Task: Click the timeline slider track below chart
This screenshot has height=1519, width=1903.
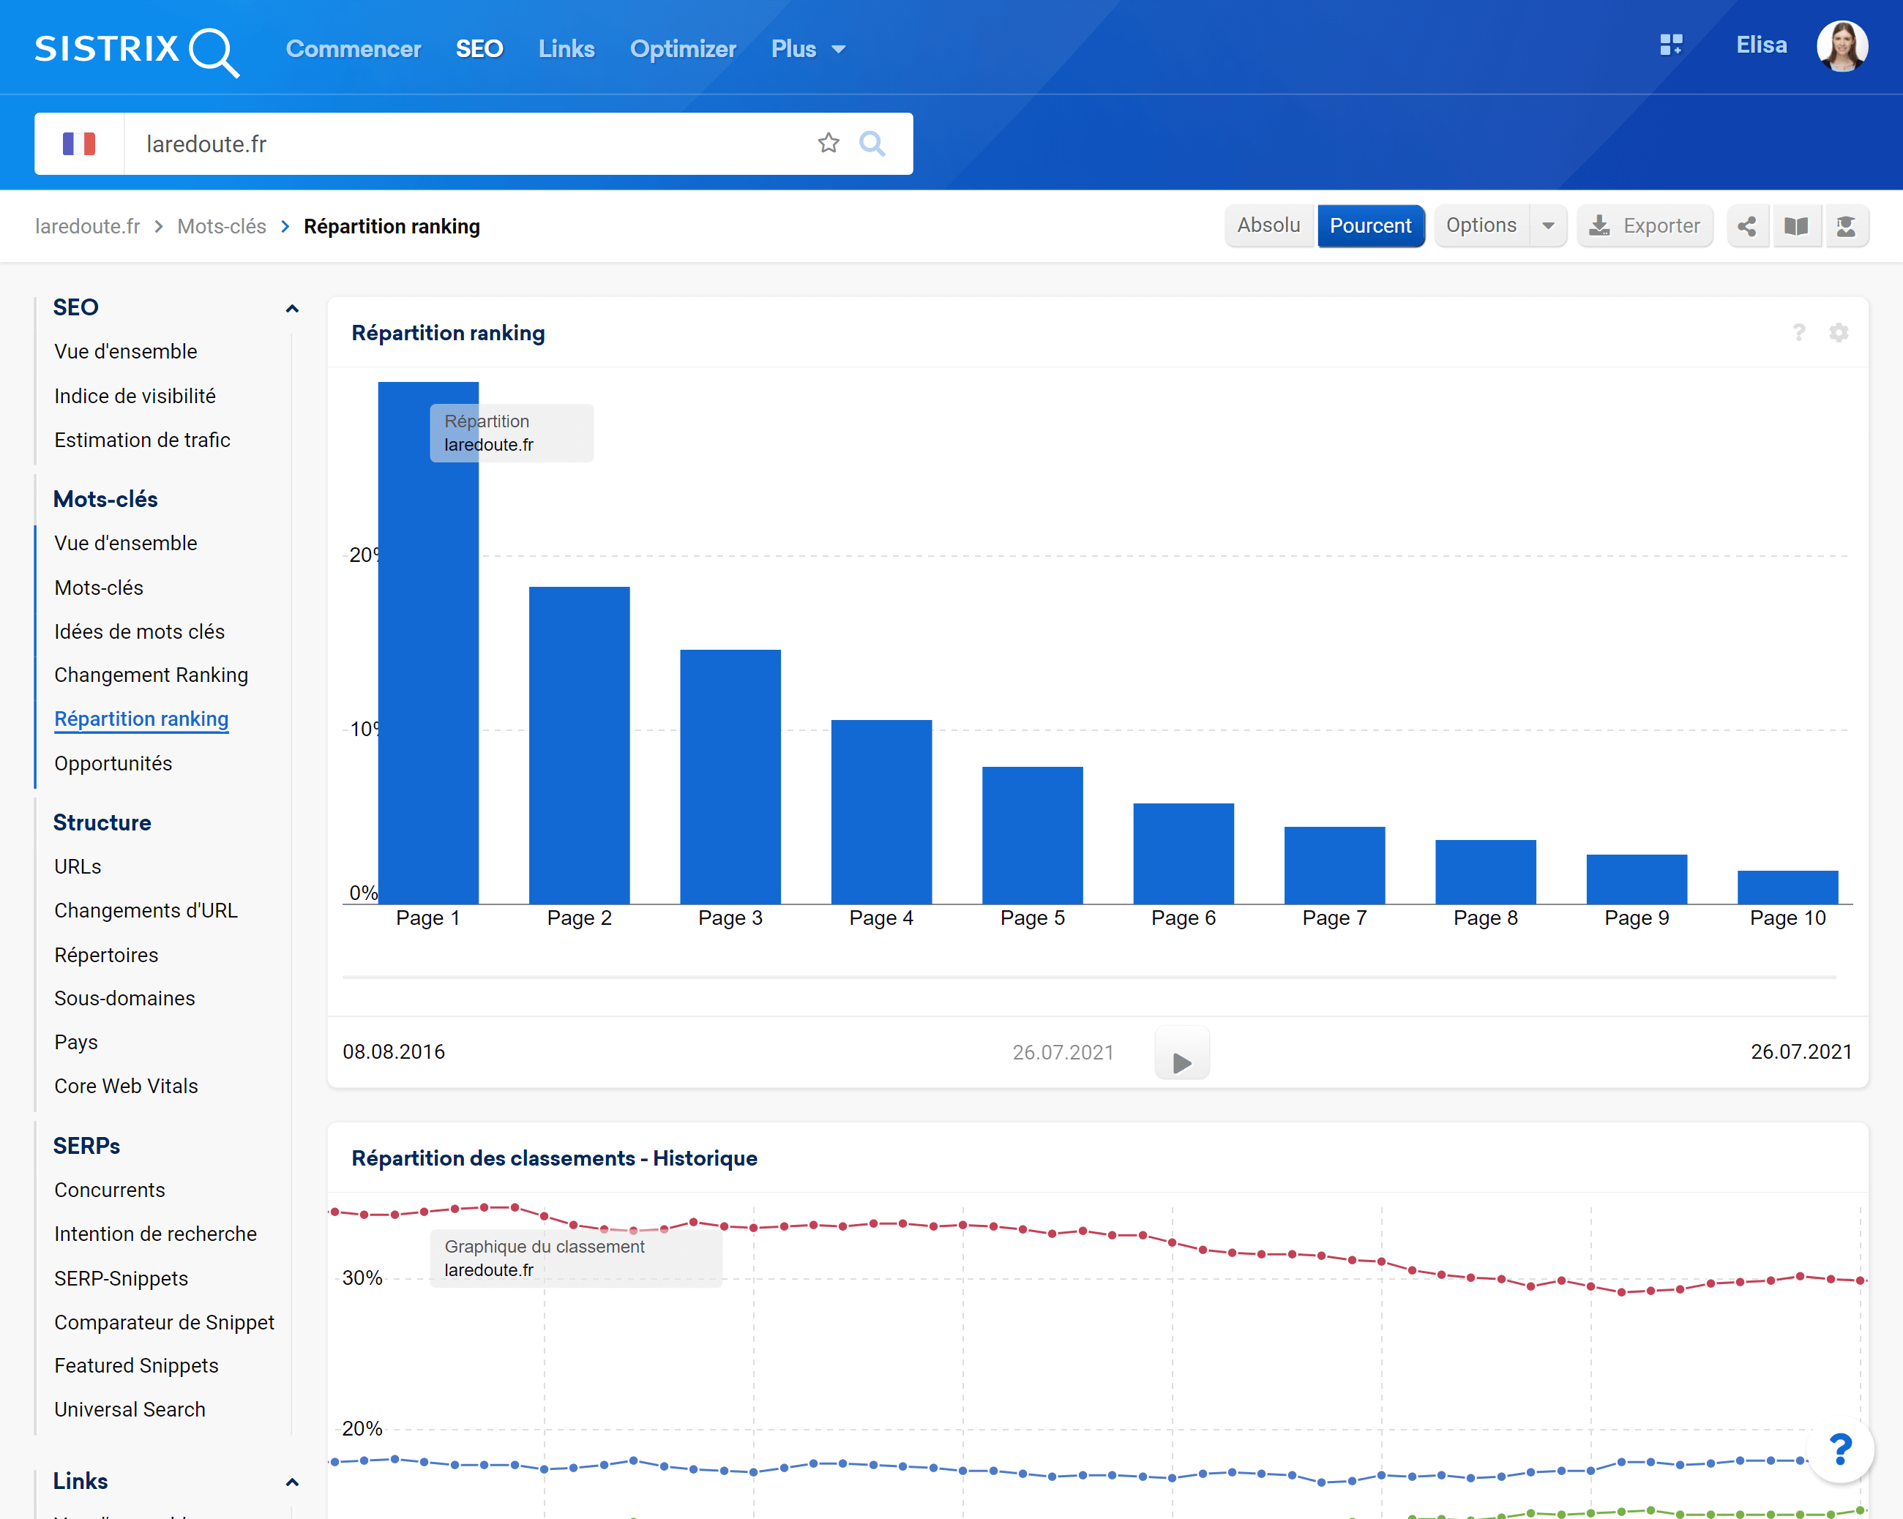Action: (1089, 977)
